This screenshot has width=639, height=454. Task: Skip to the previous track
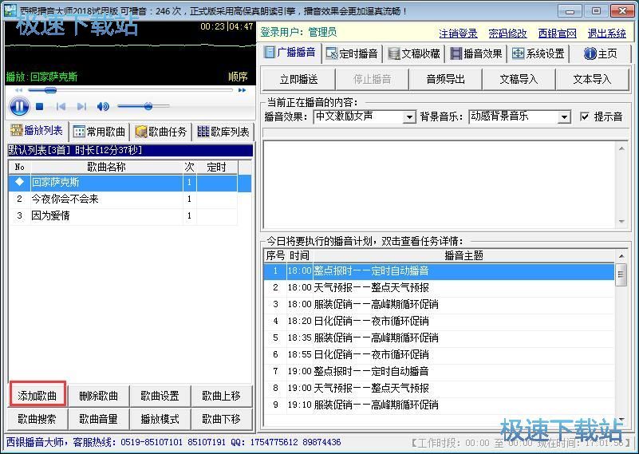(61, 107)
